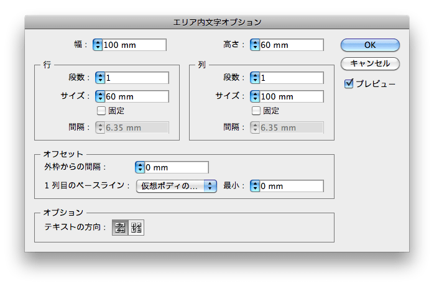Image resolution: width=434 pixels, height=286 pixels.
Task: Click the 高さ (height) stepper arrows
Action: [254, 45]
